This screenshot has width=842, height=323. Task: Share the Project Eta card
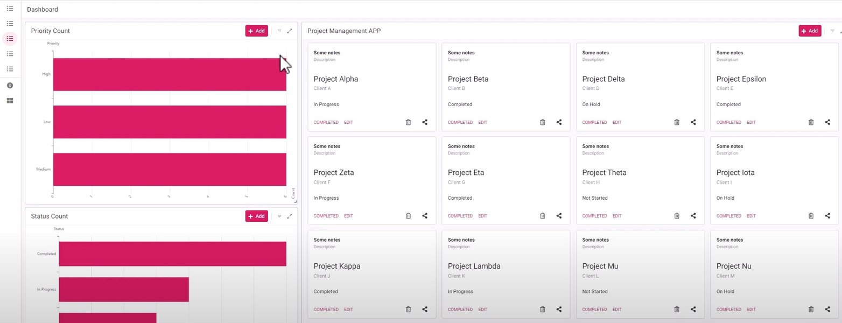click(x=559, y=216)
